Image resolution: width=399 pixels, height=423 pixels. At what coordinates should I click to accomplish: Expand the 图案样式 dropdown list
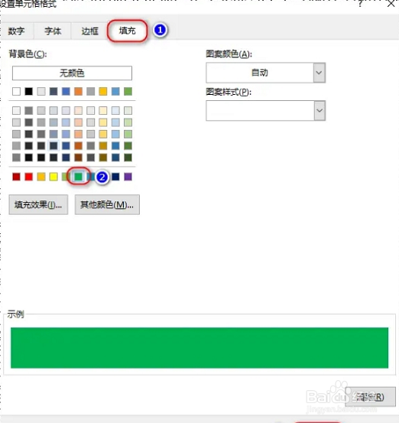pos(265,111)
